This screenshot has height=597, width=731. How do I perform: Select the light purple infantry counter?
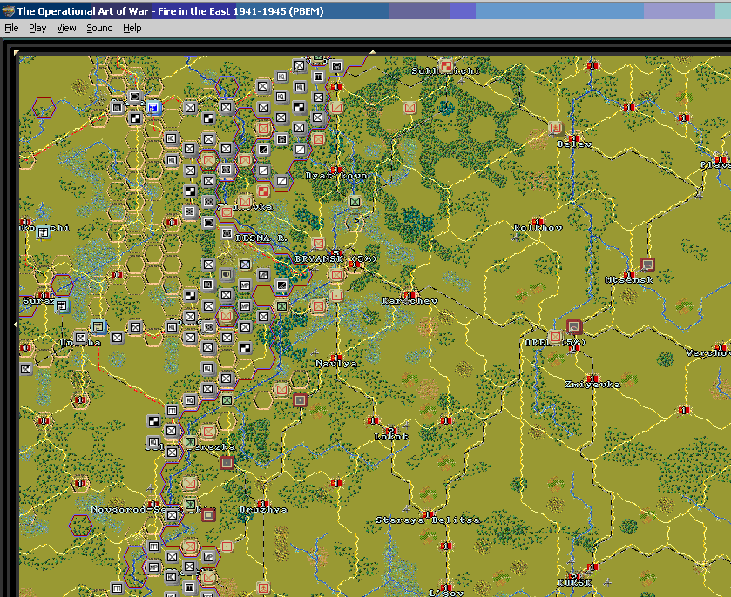click(x=245, y=265)
